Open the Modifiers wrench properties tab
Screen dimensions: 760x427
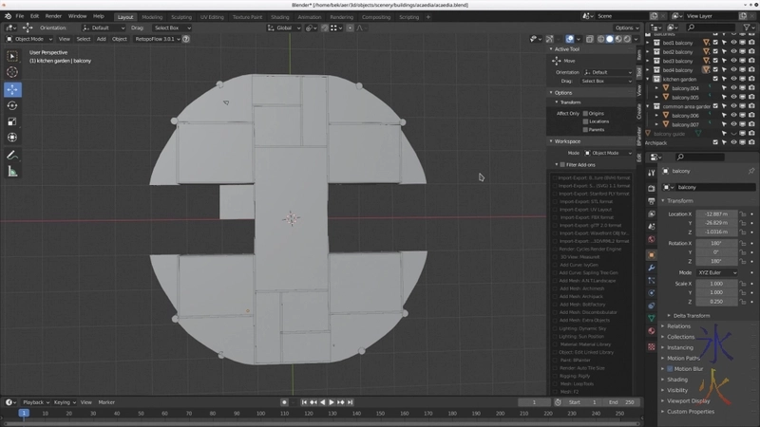click(x=652, y=268)
